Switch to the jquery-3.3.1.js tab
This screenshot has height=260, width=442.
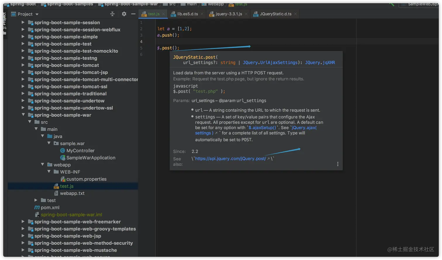coord(229,14)
